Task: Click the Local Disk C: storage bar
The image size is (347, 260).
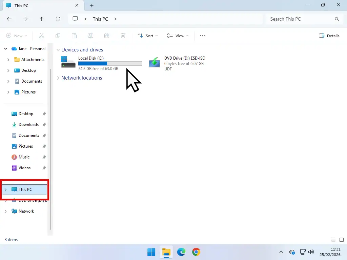Action: click(x=110, y=63)
